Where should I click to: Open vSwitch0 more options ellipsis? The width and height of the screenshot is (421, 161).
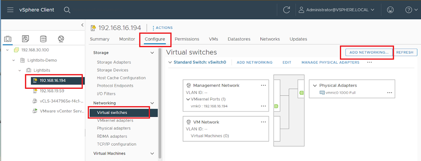point(370,62)
